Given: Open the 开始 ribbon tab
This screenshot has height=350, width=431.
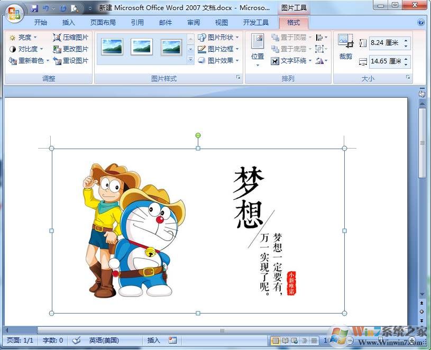Looking at the screenshot, I should coord(41,23).
